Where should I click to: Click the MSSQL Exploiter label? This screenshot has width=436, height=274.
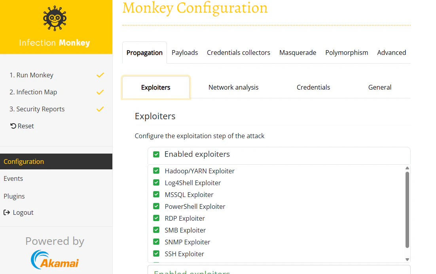click(189, 195)
